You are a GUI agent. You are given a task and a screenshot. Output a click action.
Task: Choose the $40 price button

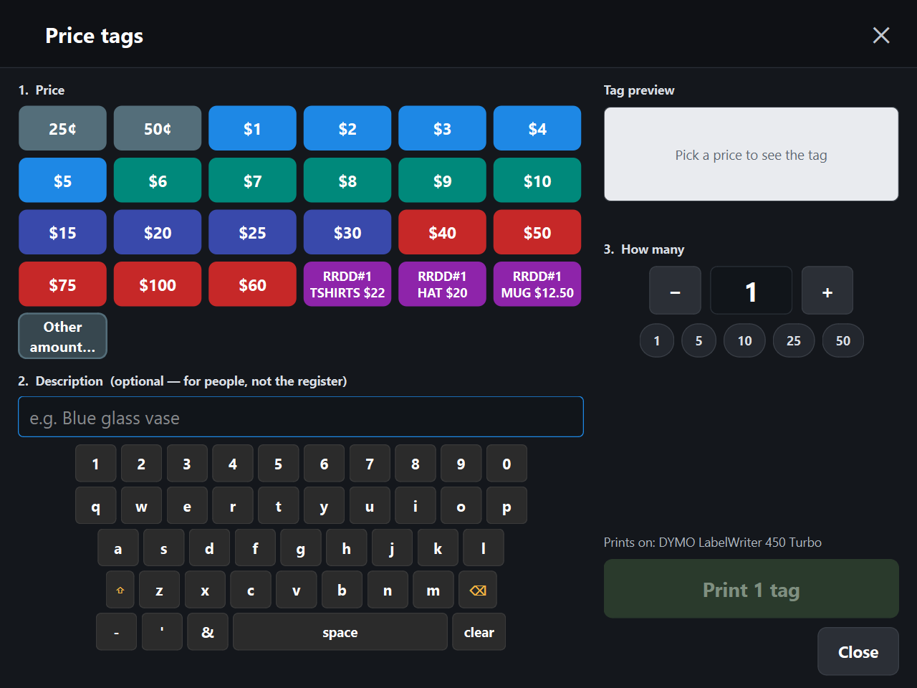[442, 232]
